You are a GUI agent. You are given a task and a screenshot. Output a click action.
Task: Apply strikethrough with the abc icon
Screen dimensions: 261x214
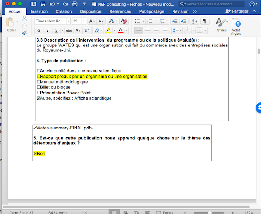pos(69,30)
